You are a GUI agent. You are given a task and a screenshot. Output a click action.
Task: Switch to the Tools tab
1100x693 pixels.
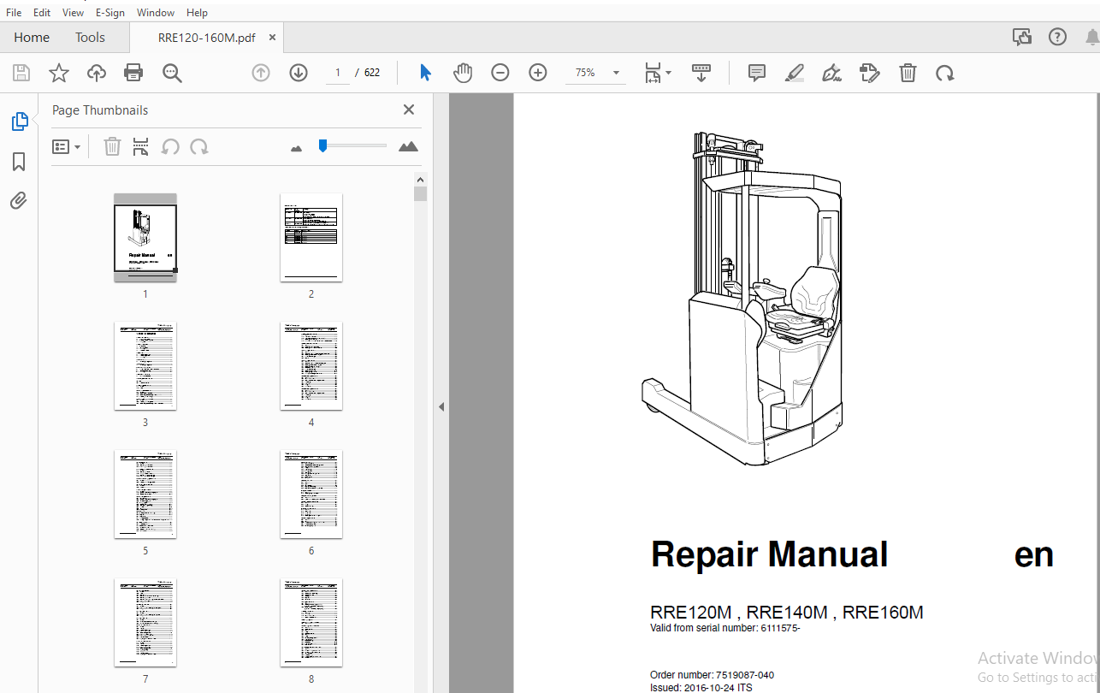click(x=90, y=38)
